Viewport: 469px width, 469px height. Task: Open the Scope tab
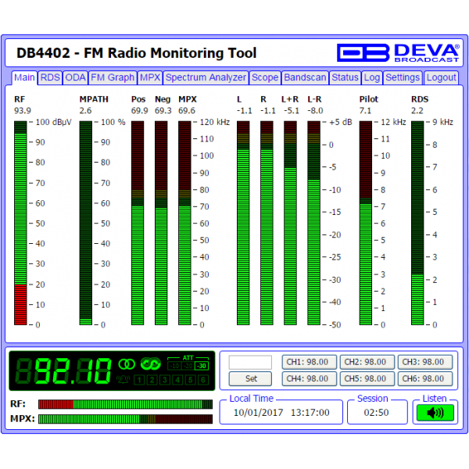pyautogui.click(x=265, y=77)
